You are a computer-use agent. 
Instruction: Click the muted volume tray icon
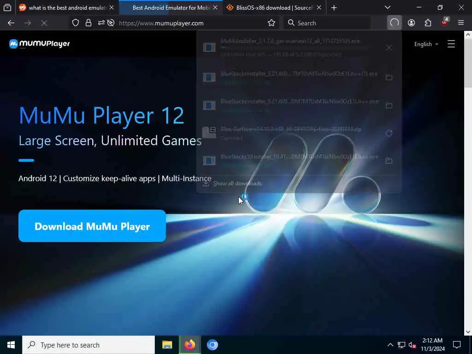412,345
